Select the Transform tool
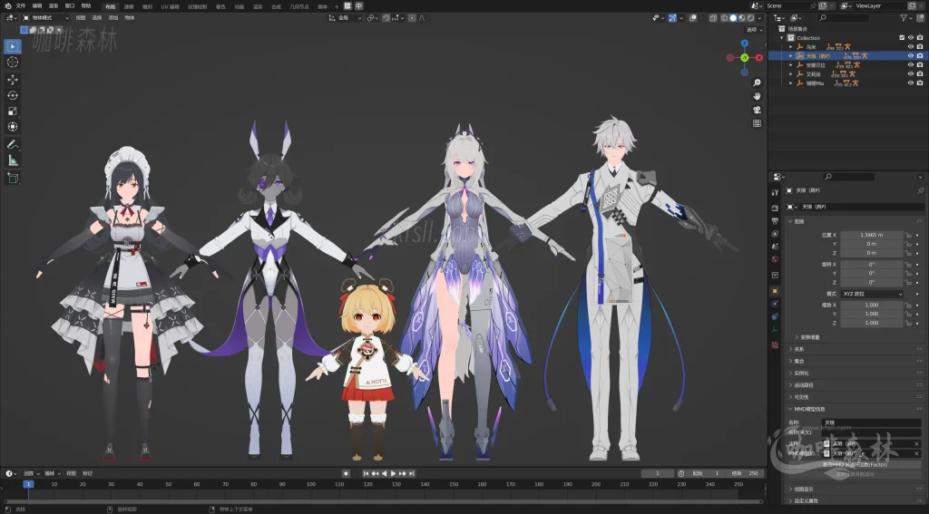Image resolution: width=929 pixels, height=514 pixels. 13,127
